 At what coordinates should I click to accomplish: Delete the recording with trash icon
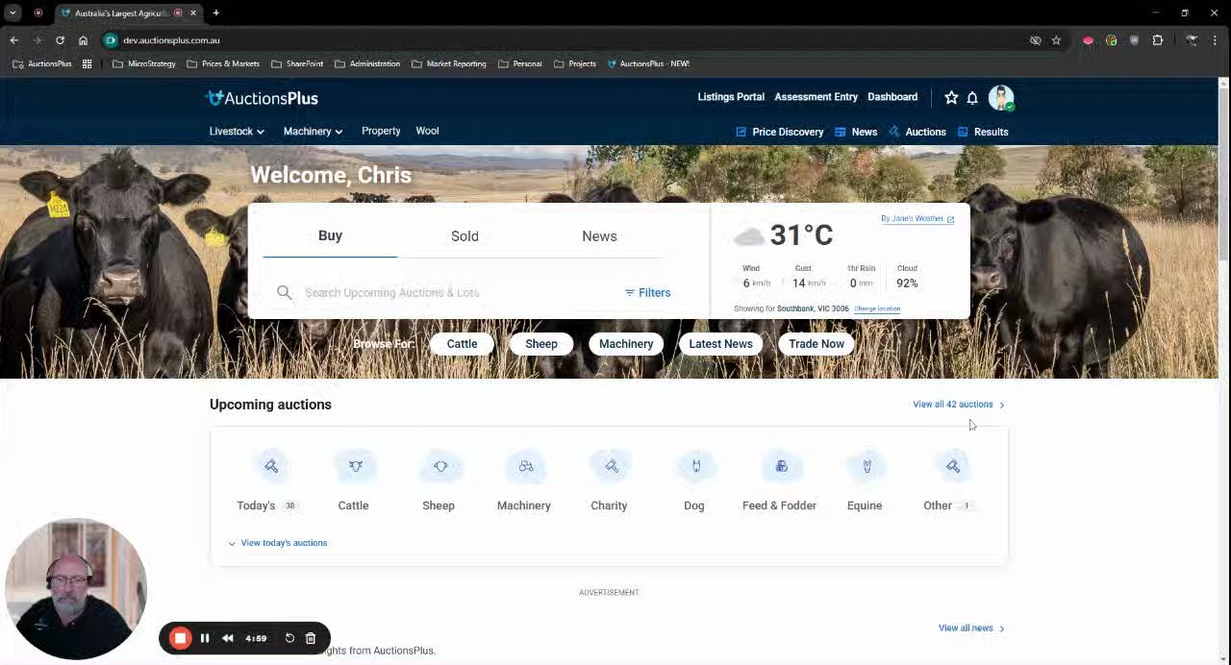click(311, 638)
